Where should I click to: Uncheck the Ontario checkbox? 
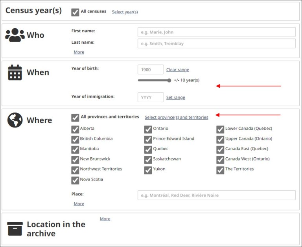pos(148,130)
